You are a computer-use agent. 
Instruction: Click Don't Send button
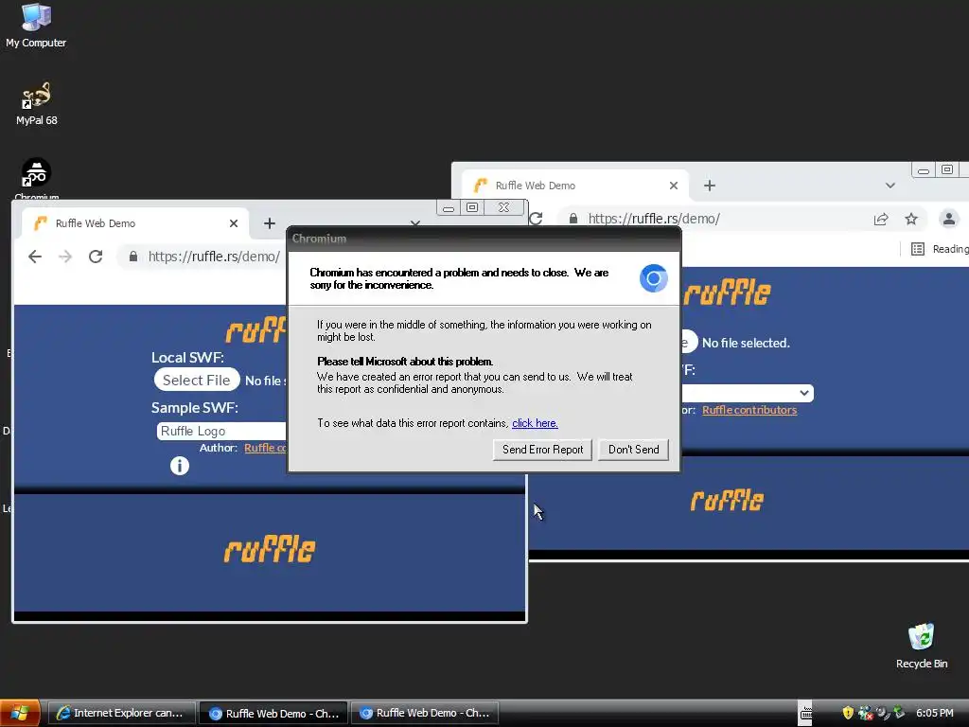pos(633,450)
